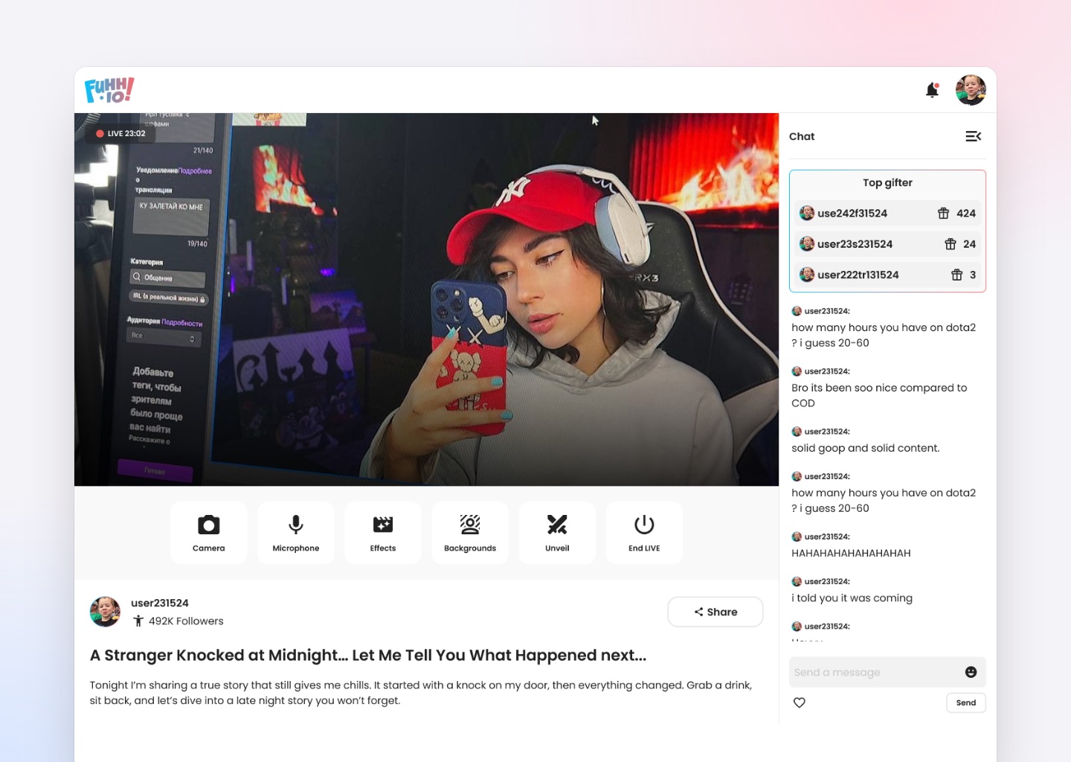Screen dimensions: 1071x762
Task: Toggle the Unveil control
Action: (x=557, y=533)
